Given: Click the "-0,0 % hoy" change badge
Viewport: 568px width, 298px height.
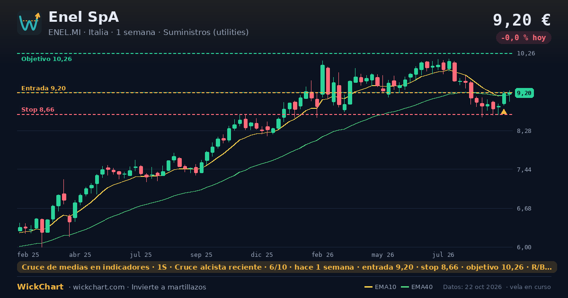Looking at the screenshot, I should (x=524, y=38).
